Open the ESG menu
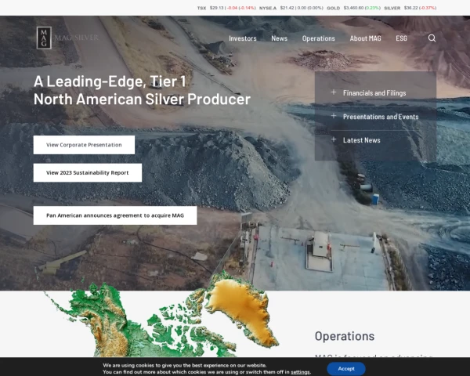This screenshot has height=376, width=470. click(401, 38)
